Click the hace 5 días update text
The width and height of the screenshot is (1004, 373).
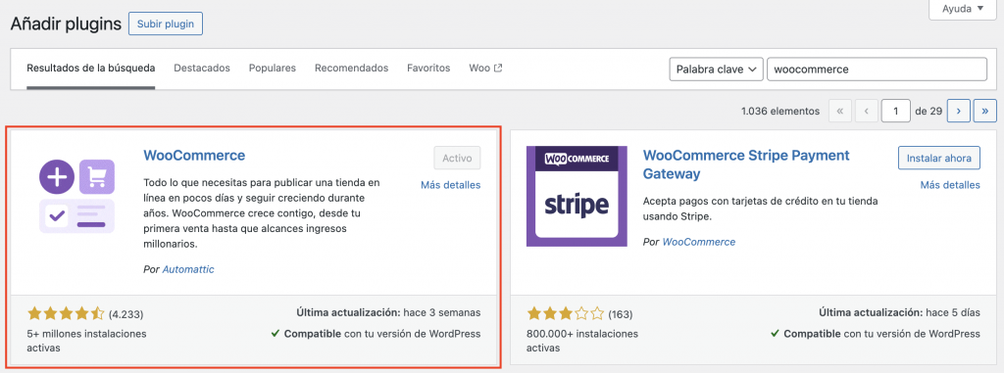(953, 313)
